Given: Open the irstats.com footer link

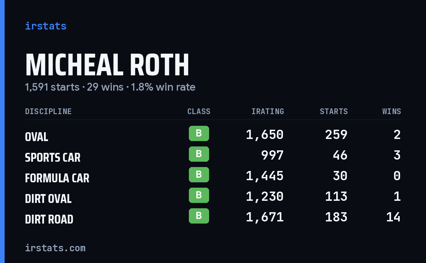Looking at the screenshot, I should [55, 248].
